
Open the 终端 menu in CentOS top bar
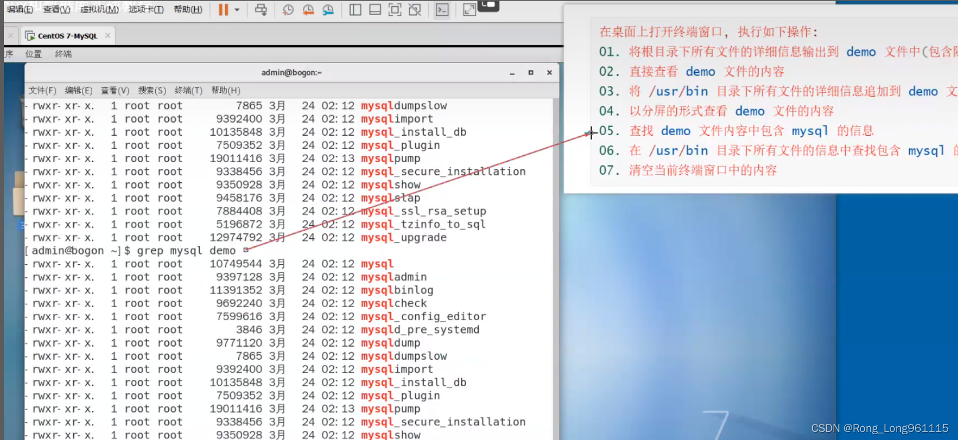(63, 54)
